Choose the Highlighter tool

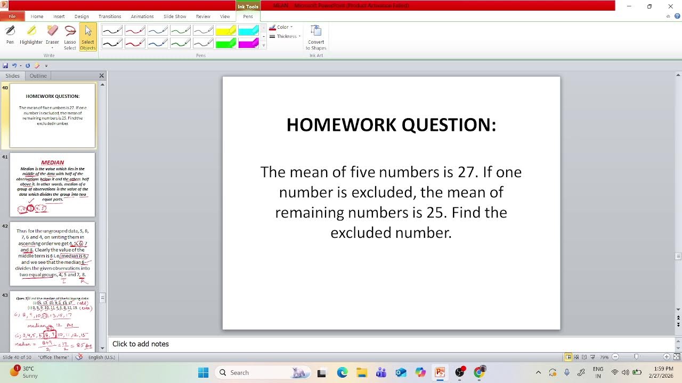tap(31, 35)
